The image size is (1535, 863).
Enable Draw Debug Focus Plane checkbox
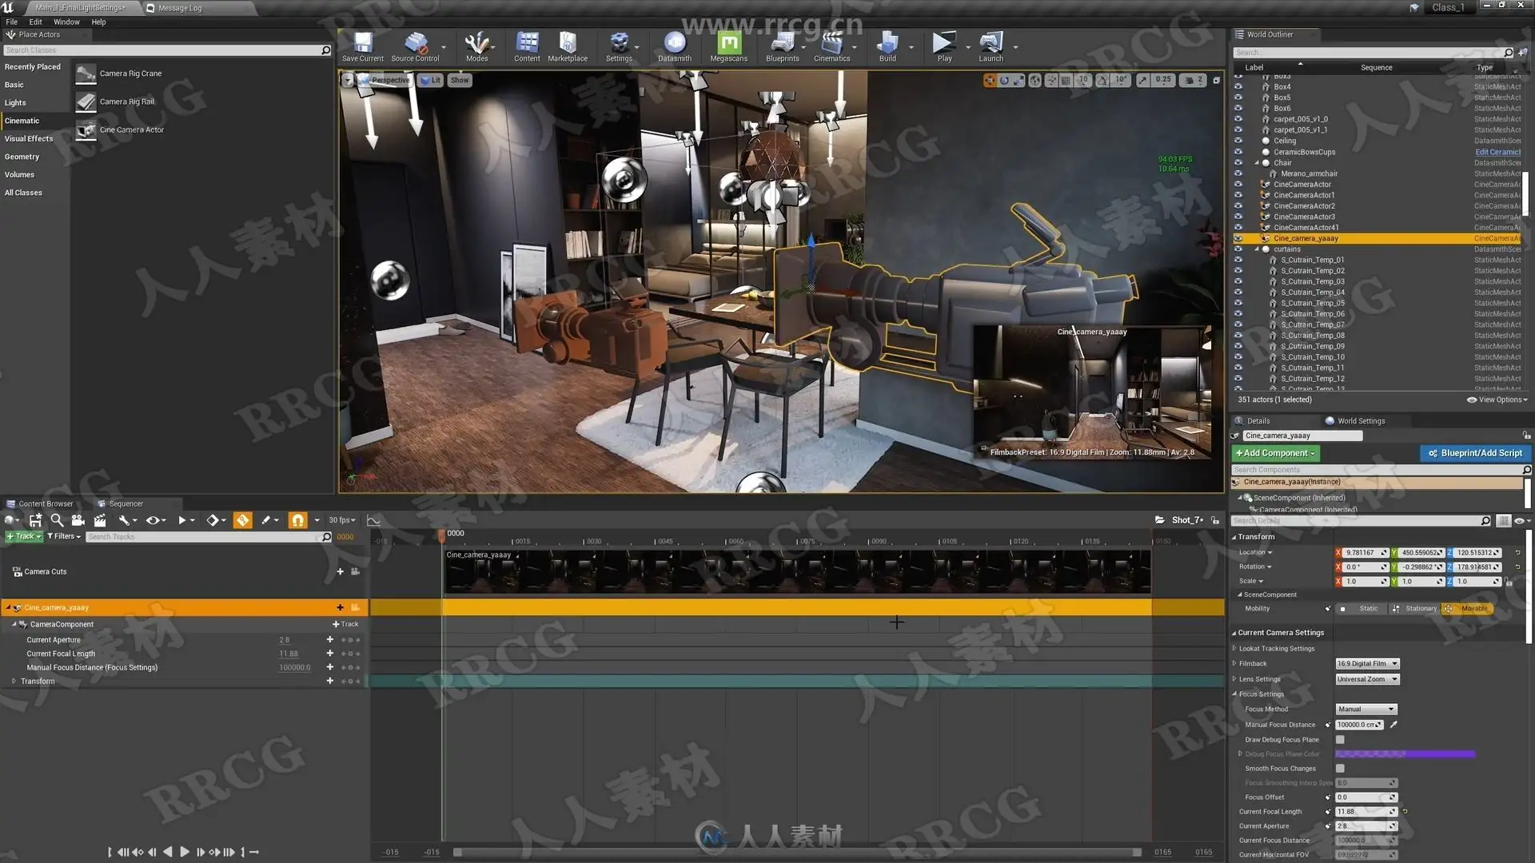pyautogui.click(x=1341, y=740)
